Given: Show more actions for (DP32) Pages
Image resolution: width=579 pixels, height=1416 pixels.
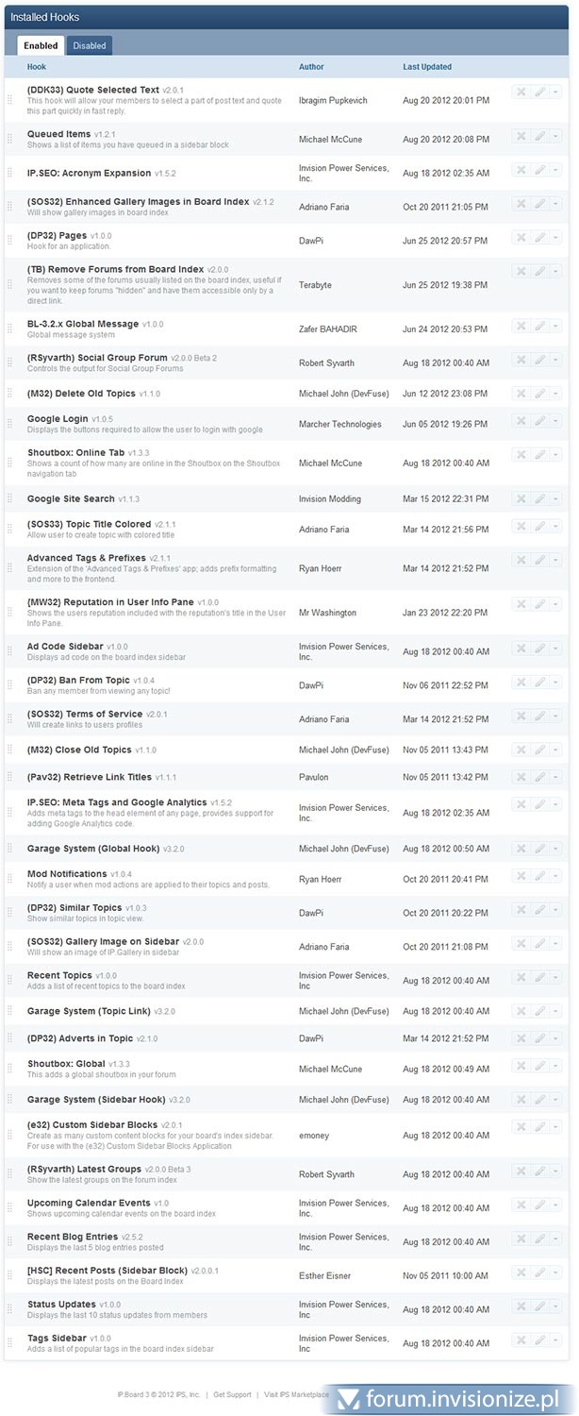Looking at the screenshot, I should [x=554, y=237].
